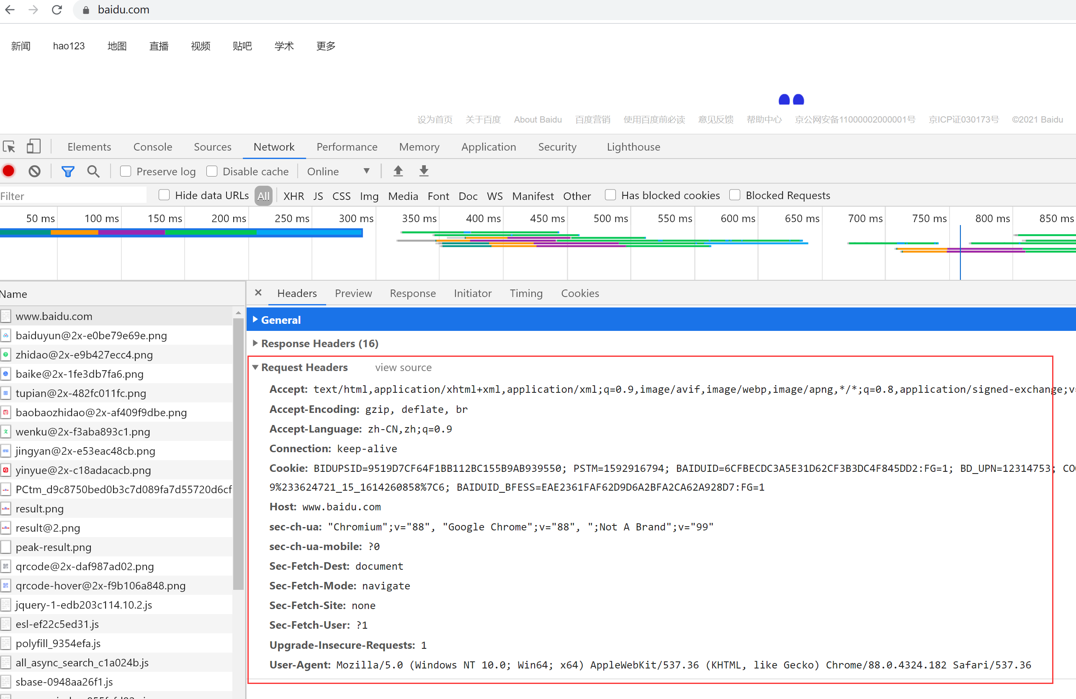Open the Console panel tab
The image size is (1076, 699).
153,147
